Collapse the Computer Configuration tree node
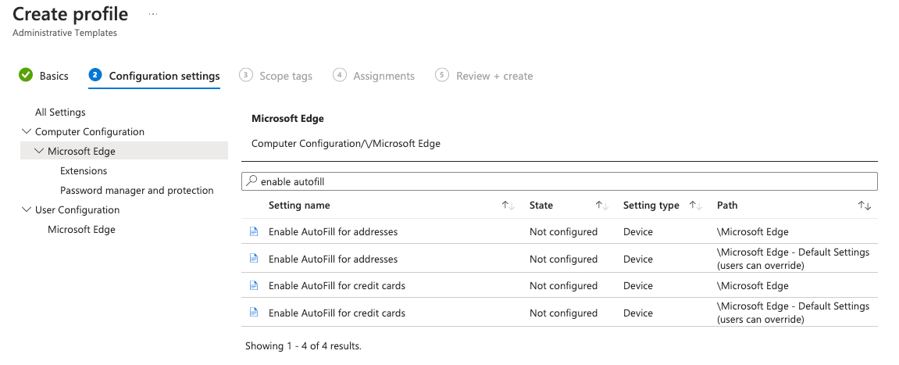The height and width of the screenshot is (365, 899). point(27,131)
